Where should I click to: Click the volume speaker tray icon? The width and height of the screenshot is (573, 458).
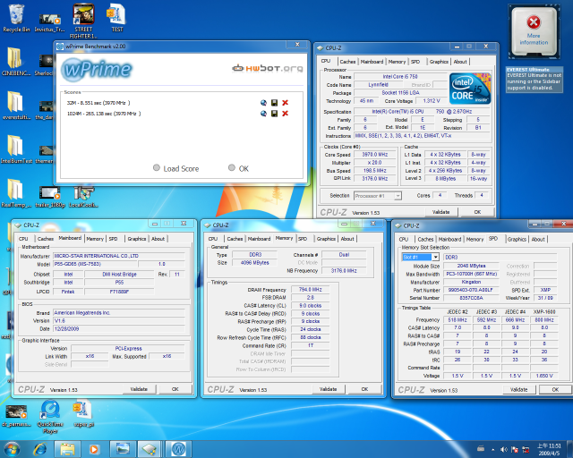pyautogui.click(x=503, y=450)
